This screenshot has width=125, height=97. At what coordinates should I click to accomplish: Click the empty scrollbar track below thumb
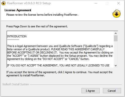click(x=116, y=52)
